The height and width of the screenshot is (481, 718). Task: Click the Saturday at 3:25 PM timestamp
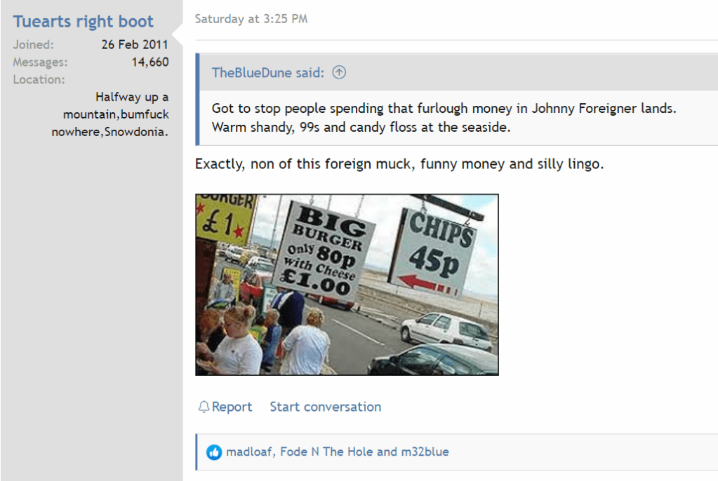click(x=251, y=19)
